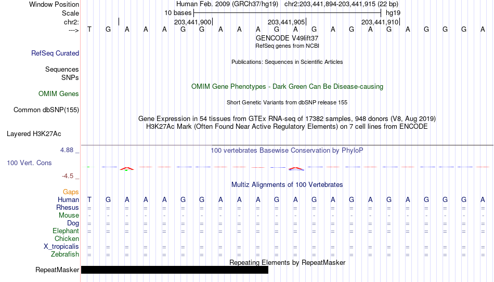Screen dimensions: 494x282
Task: Open the OMIM Gene Phenotypes track title
Action: (x=287, y=87)
